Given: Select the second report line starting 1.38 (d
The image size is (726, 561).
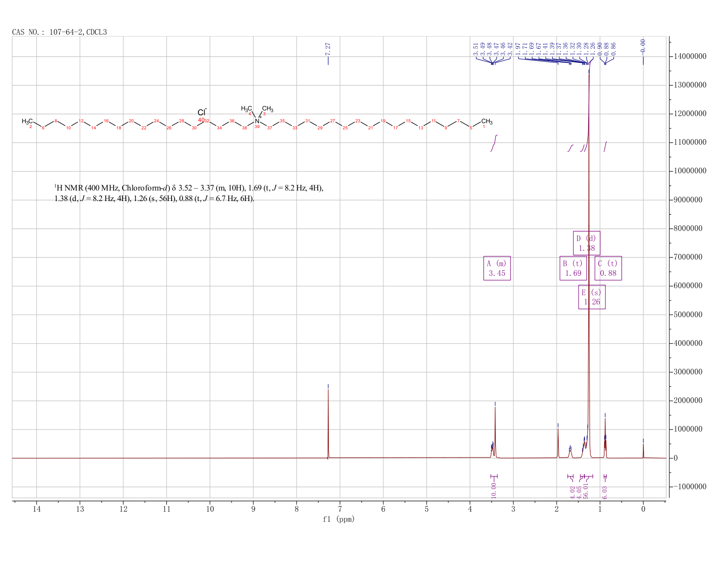Looking at the screenshot, I should pyautogui.click(x=154, y=198).
